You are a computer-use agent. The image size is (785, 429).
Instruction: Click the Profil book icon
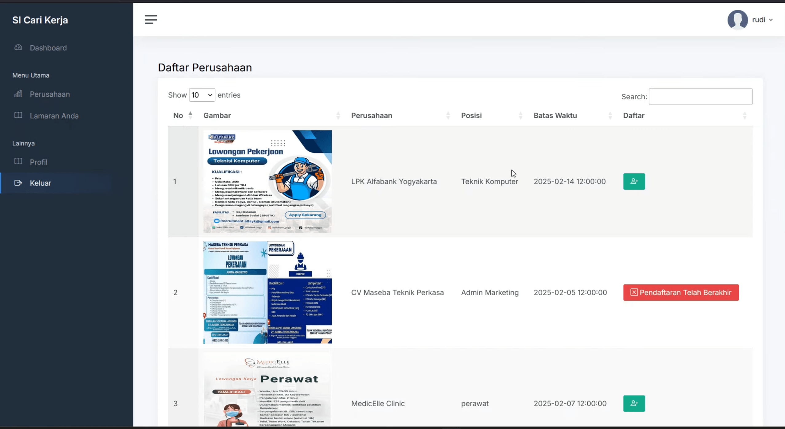point(18,161)
